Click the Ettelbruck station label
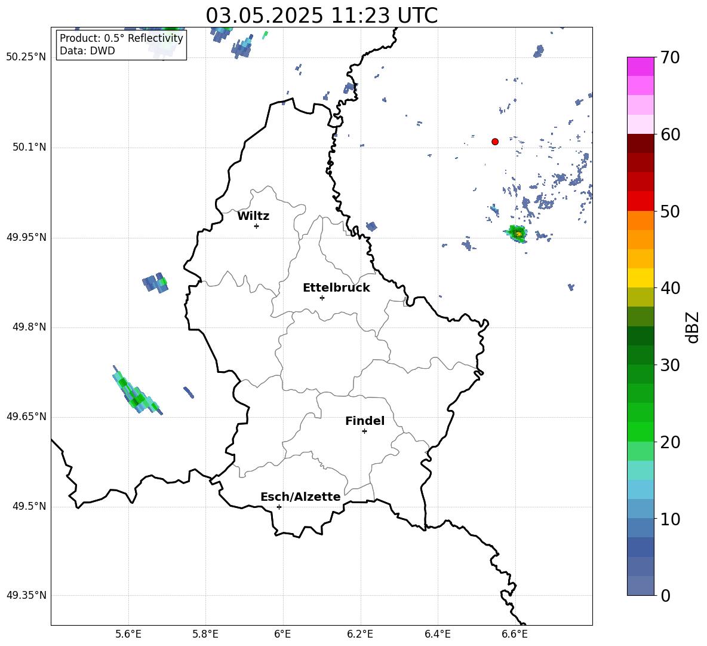This screenshot has height=646, width=707. click(x=336, y=288)
